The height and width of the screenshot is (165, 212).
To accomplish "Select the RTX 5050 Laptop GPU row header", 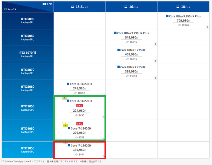I will coord(28,108).
